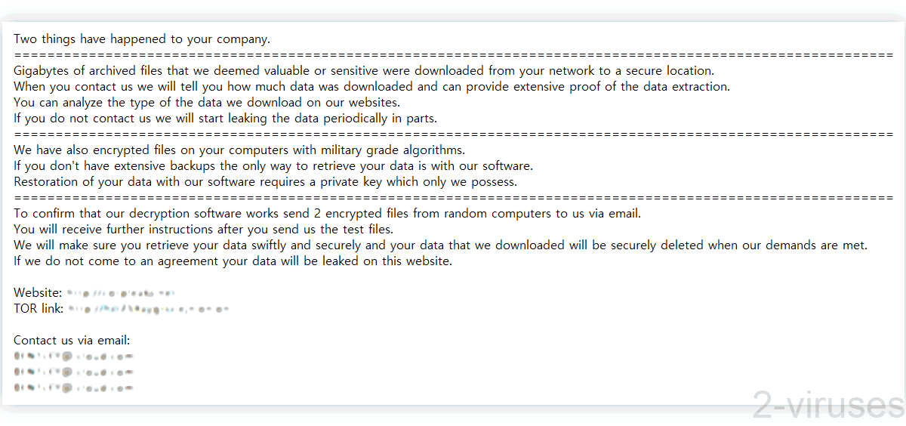Click the second equals-sign separator line
Image resolution: width=906 pixels, height=426 pixels.
click(454, 134)
